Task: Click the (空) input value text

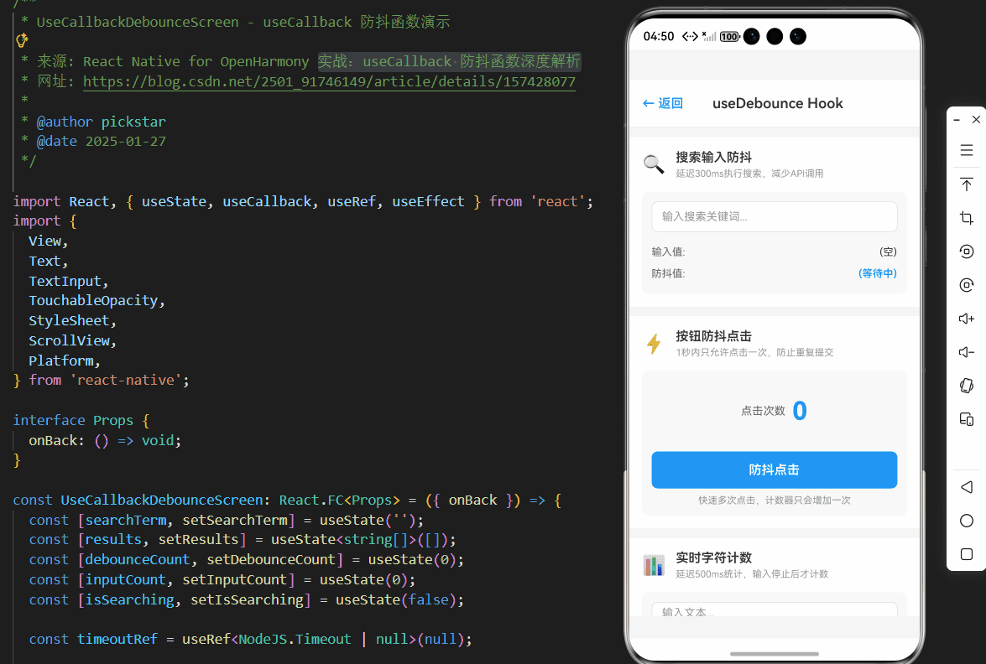Action: tap(888, 252)
